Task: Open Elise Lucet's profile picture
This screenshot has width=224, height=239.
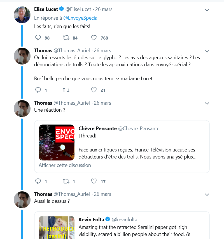Action: [22, 15]
